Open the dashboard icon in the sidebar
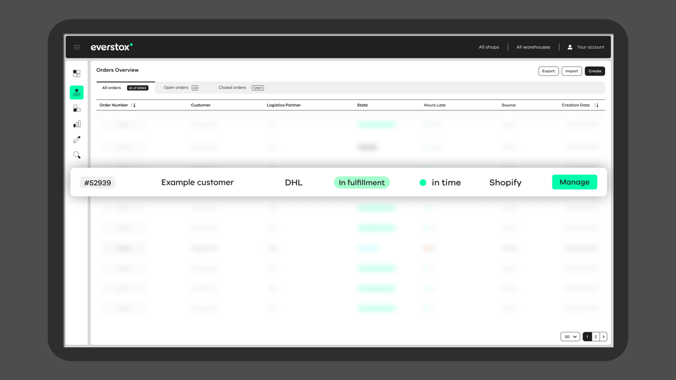Screen dimensions: 676x380 click(x=77, y=73)
